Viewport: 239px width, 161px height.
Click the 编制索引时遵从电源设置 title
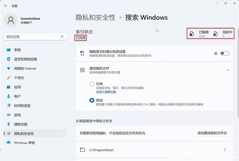[108, 52]
